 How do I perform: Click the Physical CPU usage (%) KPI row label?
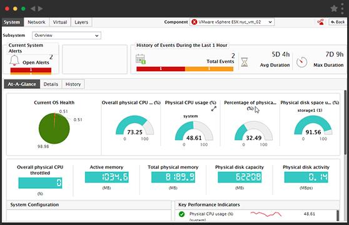pos(211,214)
